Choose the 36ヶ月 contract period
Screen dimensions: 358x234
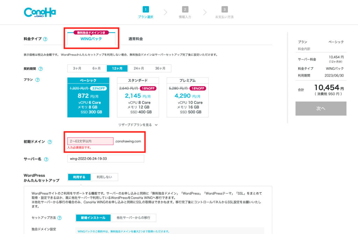click(160, 68)
